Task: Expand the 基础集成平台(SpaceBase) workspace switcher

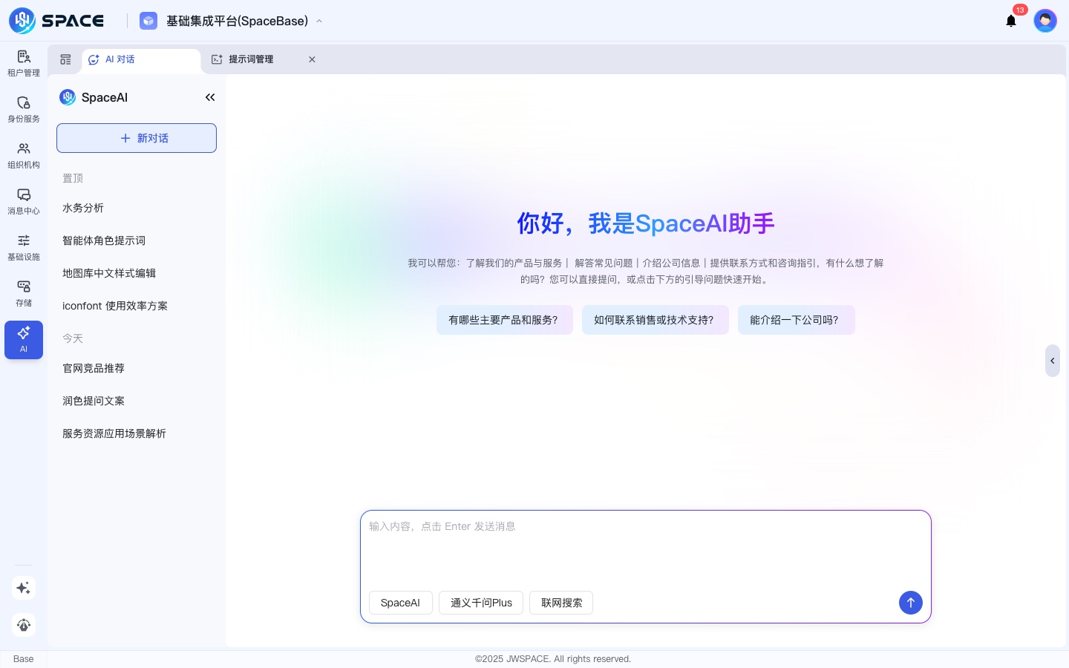Action: click(x=238, y=21)
